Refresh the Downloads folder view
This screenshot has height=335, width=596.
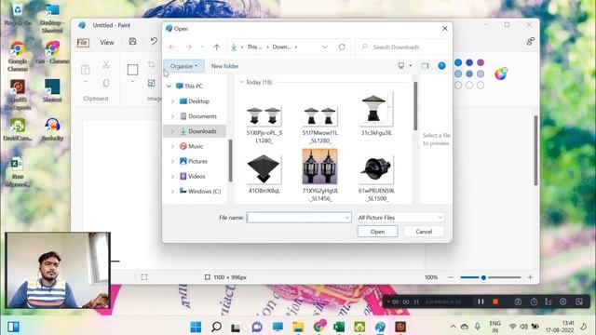point(342,47)
